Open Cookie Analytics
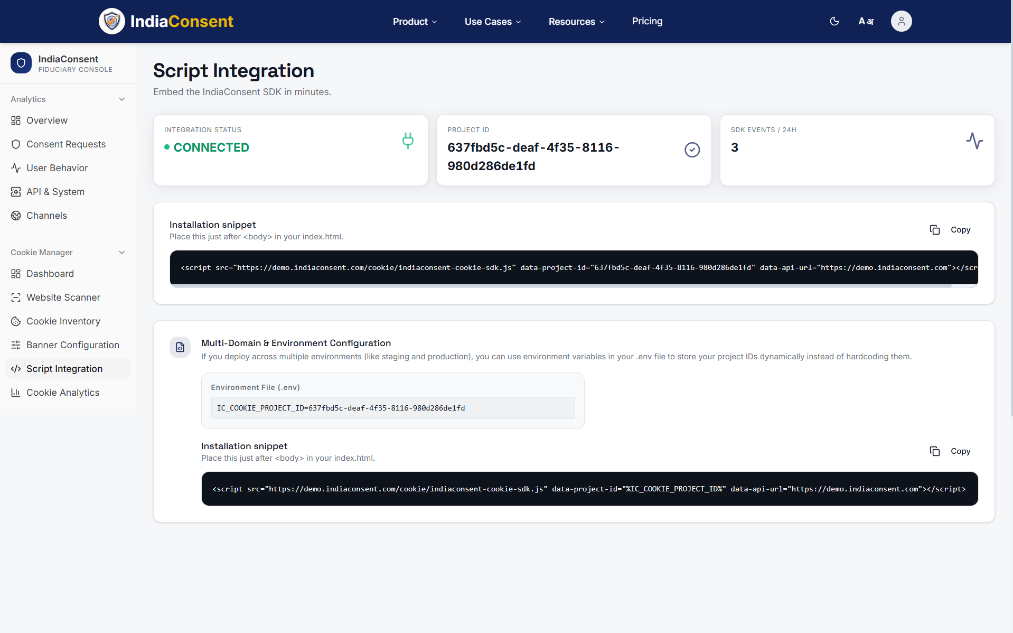 tap(68, 393)
